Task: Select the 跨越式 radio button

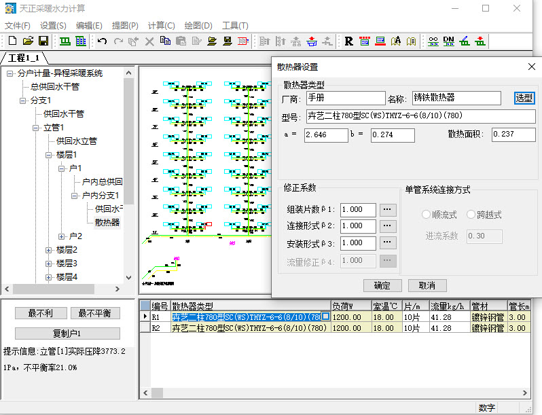Action: 471,215
